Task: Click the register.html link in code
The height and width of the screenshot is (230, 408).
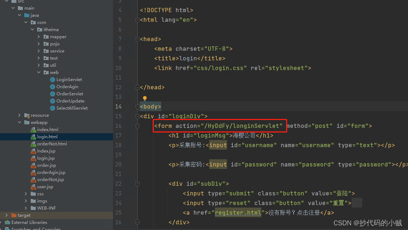Action: click(x=238, y=212)
